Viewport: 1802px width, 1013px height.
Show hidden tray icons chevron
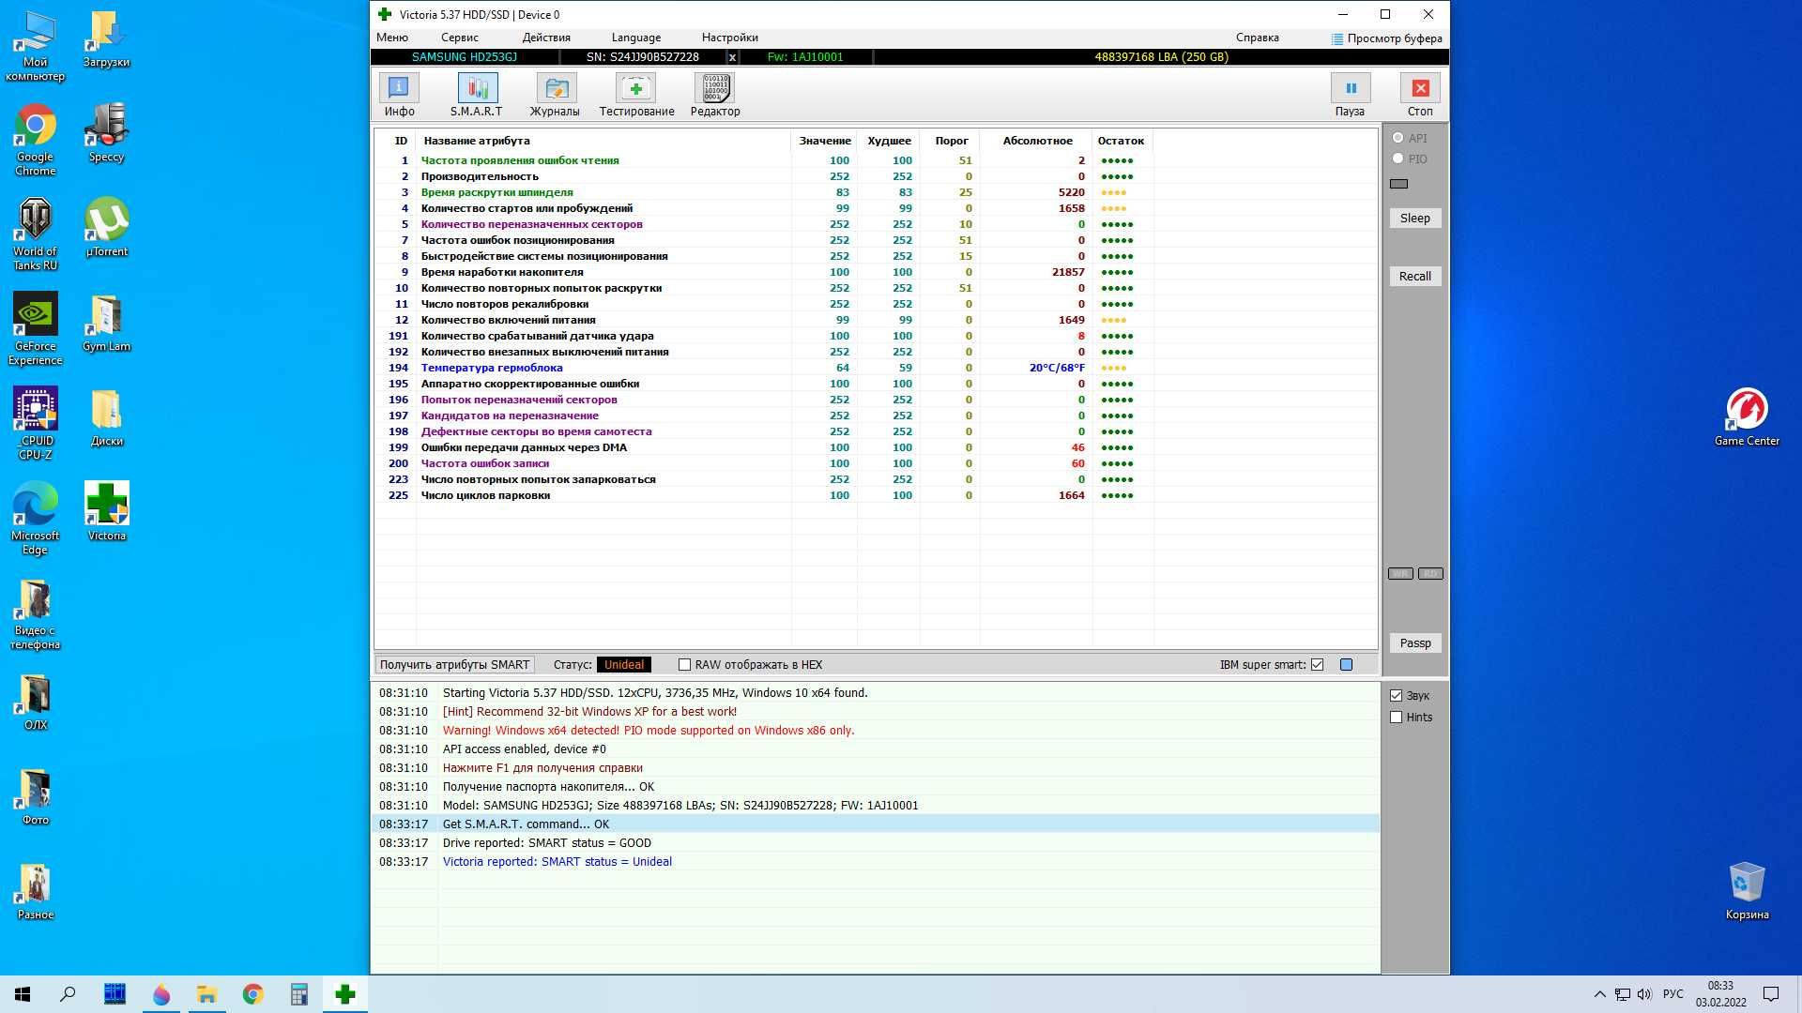[x=1599, y=994]
